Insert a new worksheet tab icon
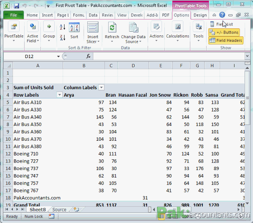The height and width of the screenshot is (223, 253). click(76, 210)
